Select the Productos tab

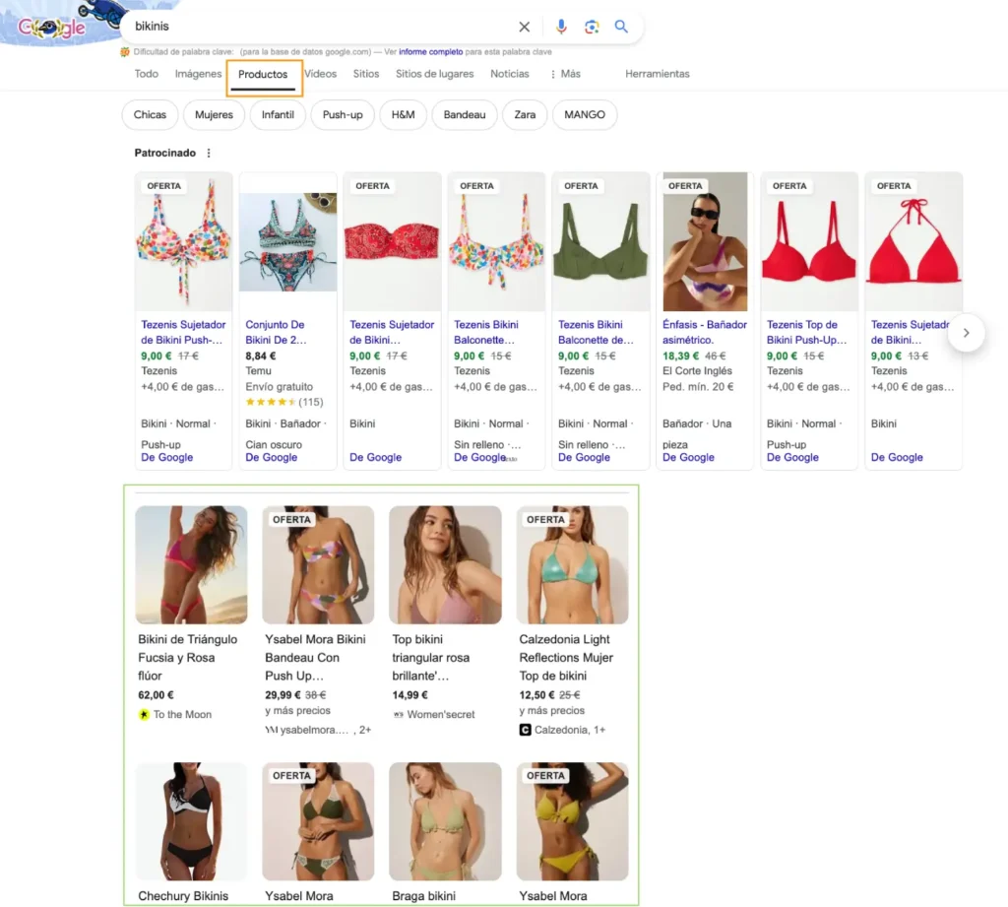tap(263, 75)
